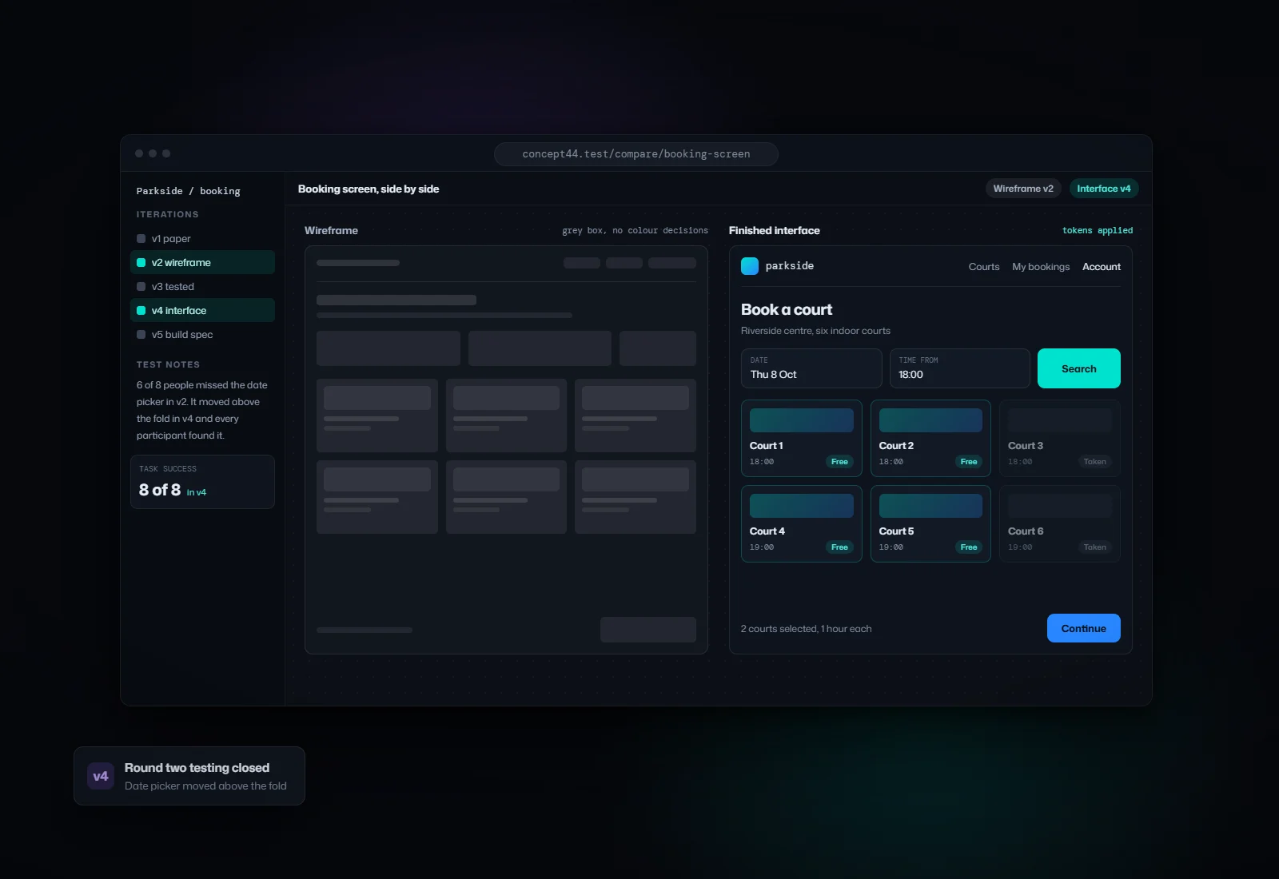
Task: Select the Court 6 card
Action: click(x=1060, y=523)
